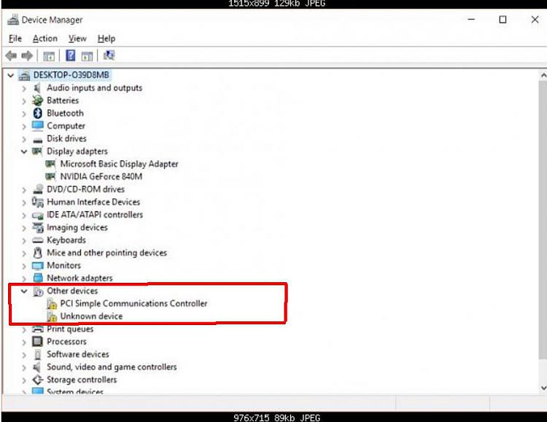Select Microsoft Basic Display Adapter
The image size is (547, 422).
click(x=119, y=163)
